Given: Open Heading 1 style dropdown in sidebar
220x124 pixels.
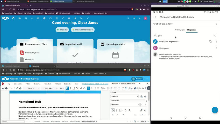Looking at the screenshot, I should click(124, 96).
